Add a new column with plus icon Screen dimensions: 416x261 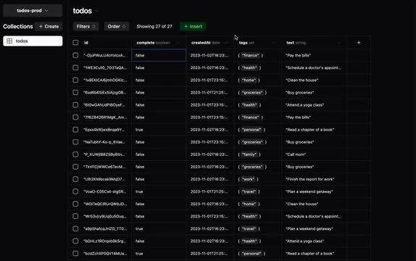coord(359,43)
